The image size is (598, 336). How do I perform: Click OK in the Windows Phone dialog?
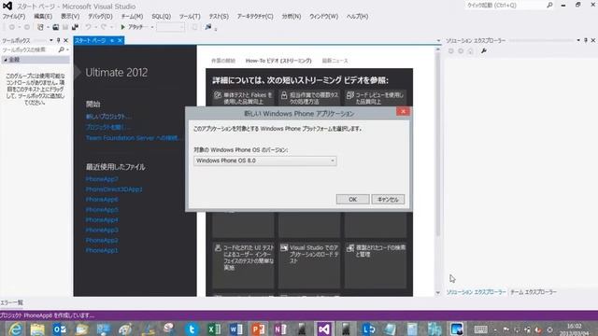(352, 199)
